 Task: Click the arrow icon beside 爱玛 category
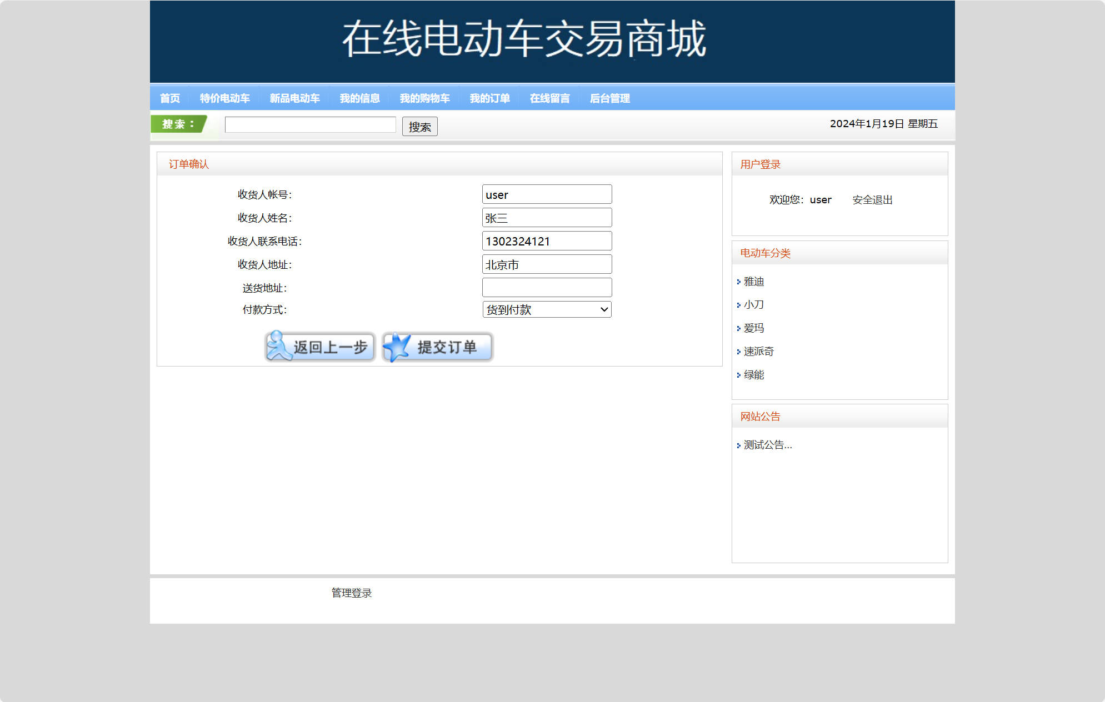point(738,328)
